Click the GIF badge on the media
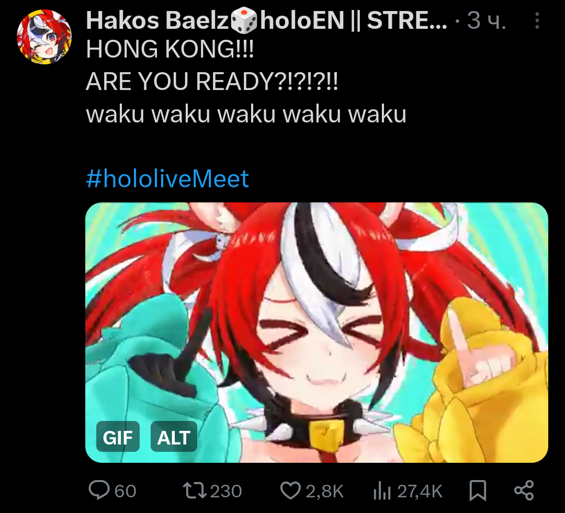565x513 pixels. [118, 437]
